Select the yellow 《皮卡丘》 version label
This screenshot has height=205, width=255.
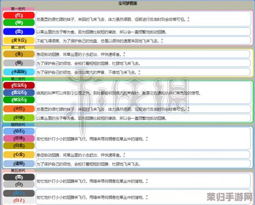click(19, 41)
